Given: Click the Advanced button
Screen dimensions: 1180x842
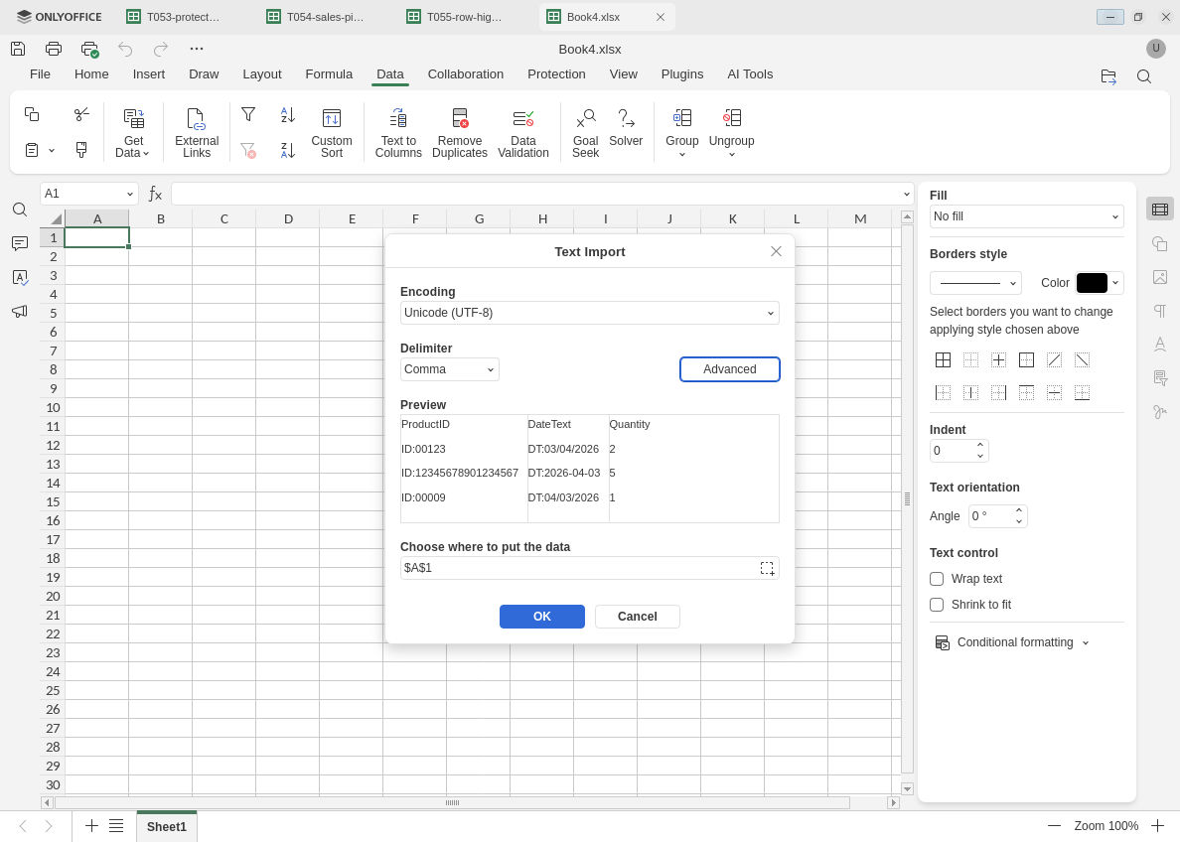Looking at the screenshot, I should [x=729, y=369].
